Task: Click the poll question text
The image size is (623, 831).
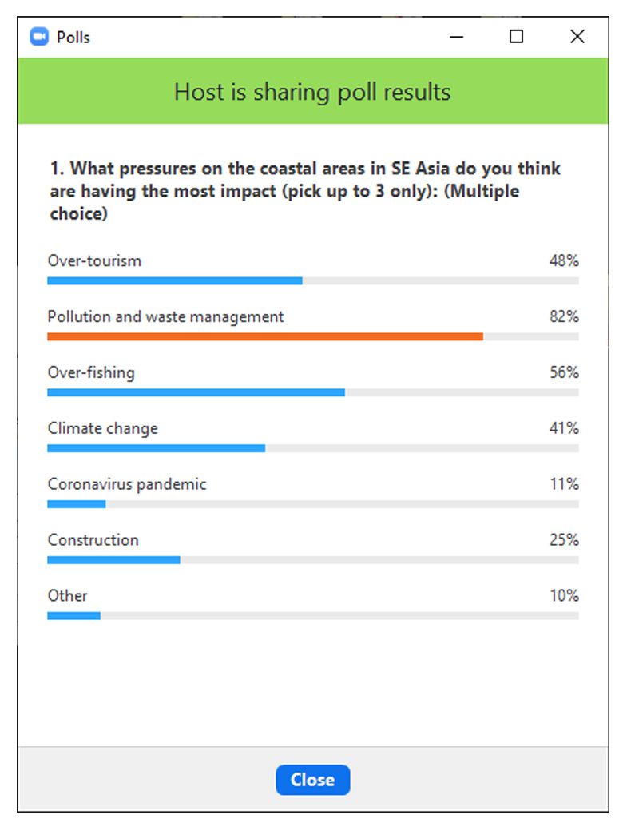Action: (x=304, y=192)
